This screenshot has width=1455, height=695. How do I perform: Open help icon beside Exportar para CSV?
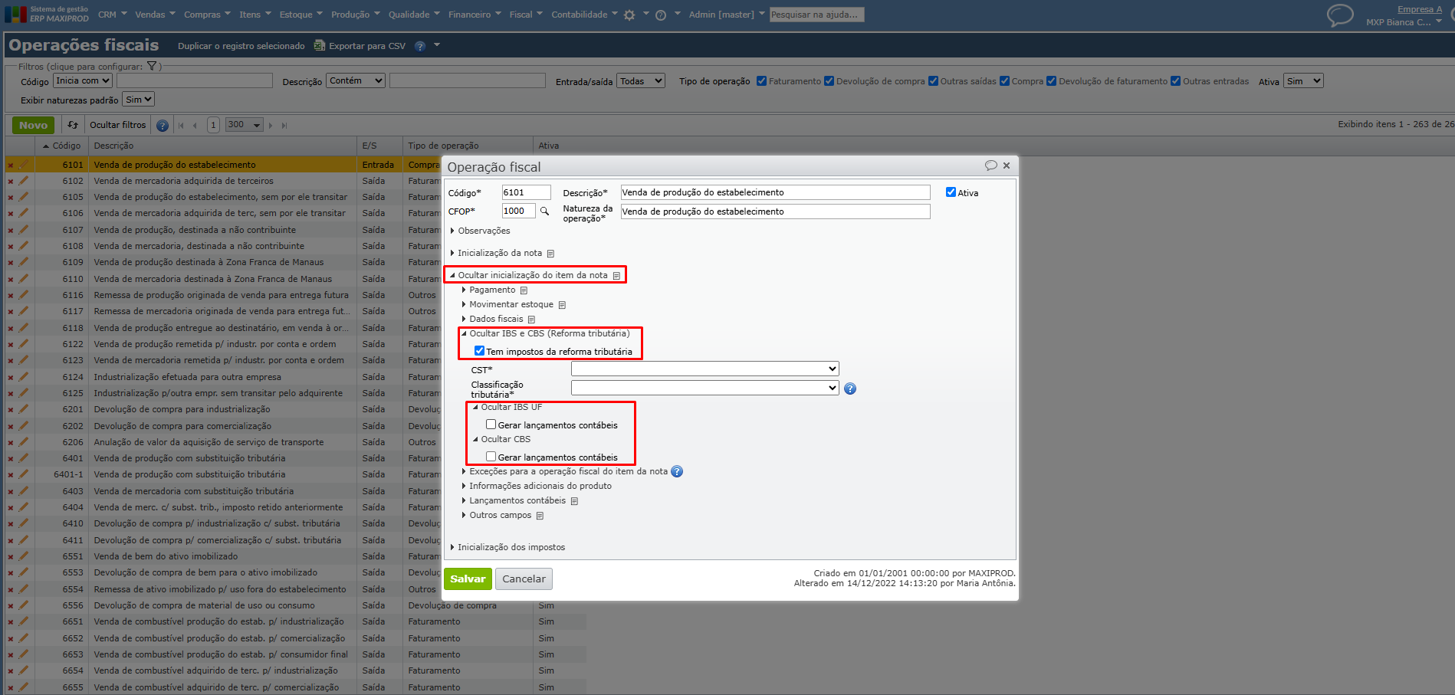point(420,46)
